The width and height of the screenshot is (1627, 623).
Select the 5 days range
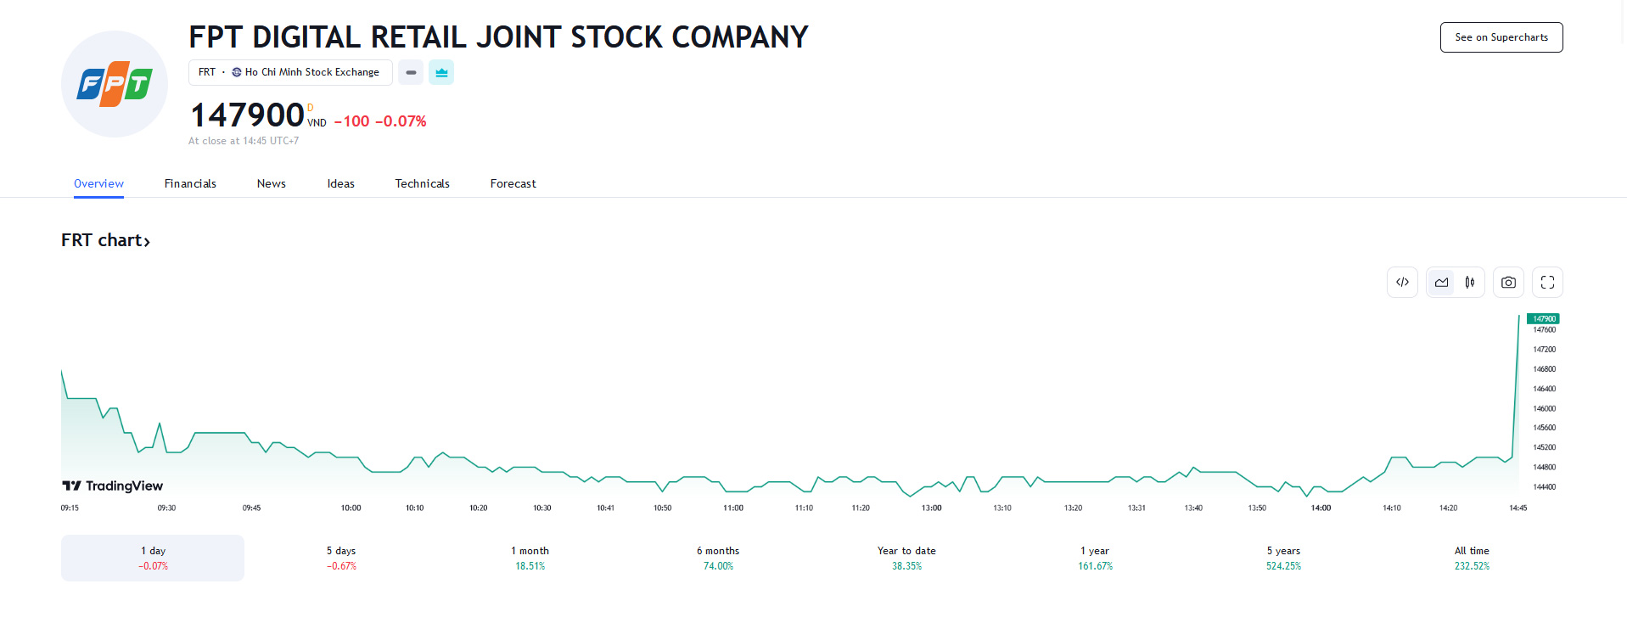pos(341,558)
